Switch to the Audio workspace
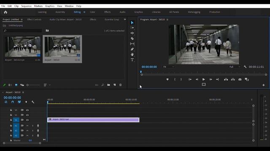This screenshot has height=151, width=270. [122, 12]
